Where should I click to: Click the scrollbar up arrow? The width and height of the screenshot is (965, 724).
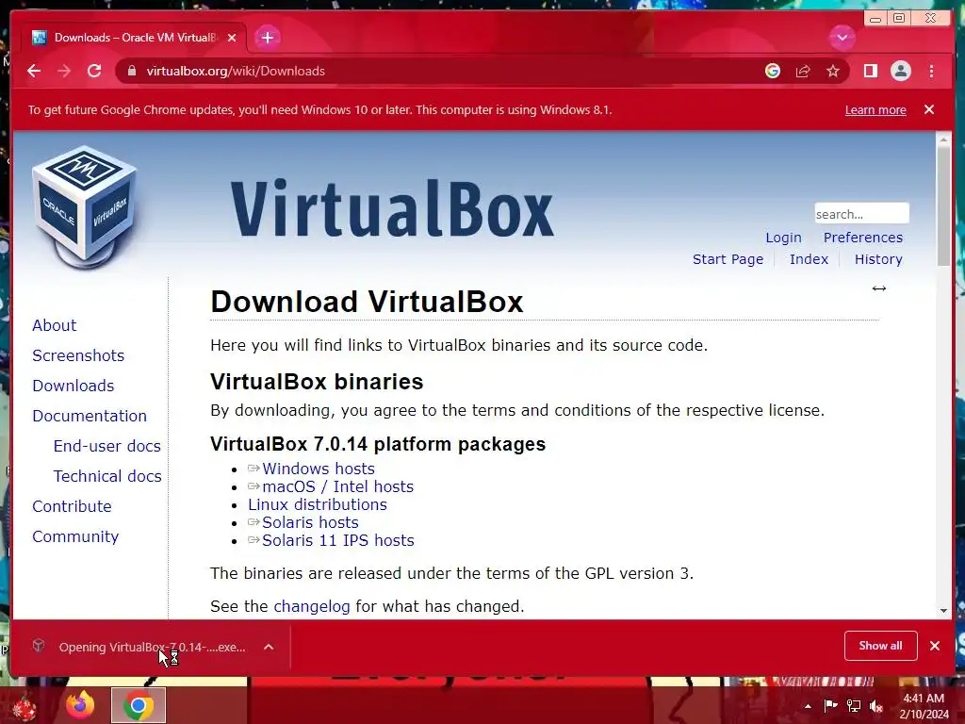943,140
